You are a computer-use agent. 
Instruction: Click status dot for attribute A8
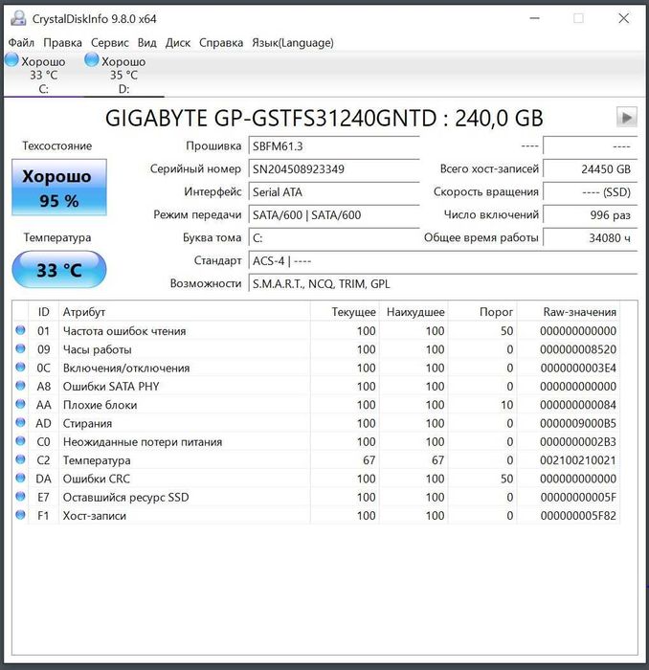[x=20, y=386]
